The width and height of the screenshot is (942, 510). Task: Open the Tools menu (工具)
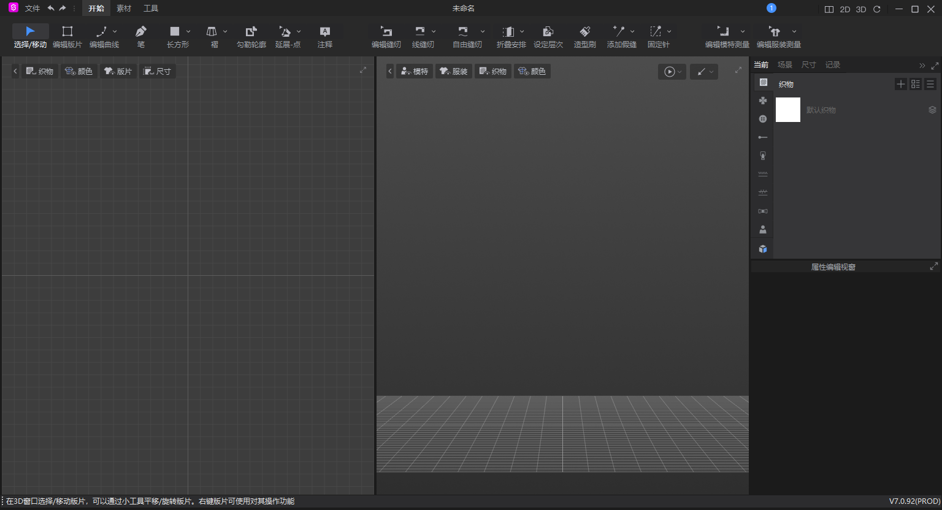pyautogui.click(x=150, y=8)
